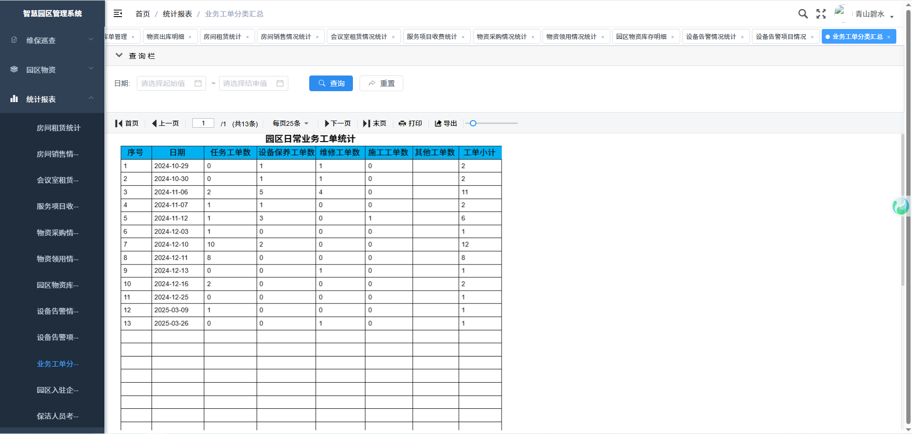Screen dimensions: 912x434
Task: Click the 重置 reset button
Action: (x=381, y=84)
